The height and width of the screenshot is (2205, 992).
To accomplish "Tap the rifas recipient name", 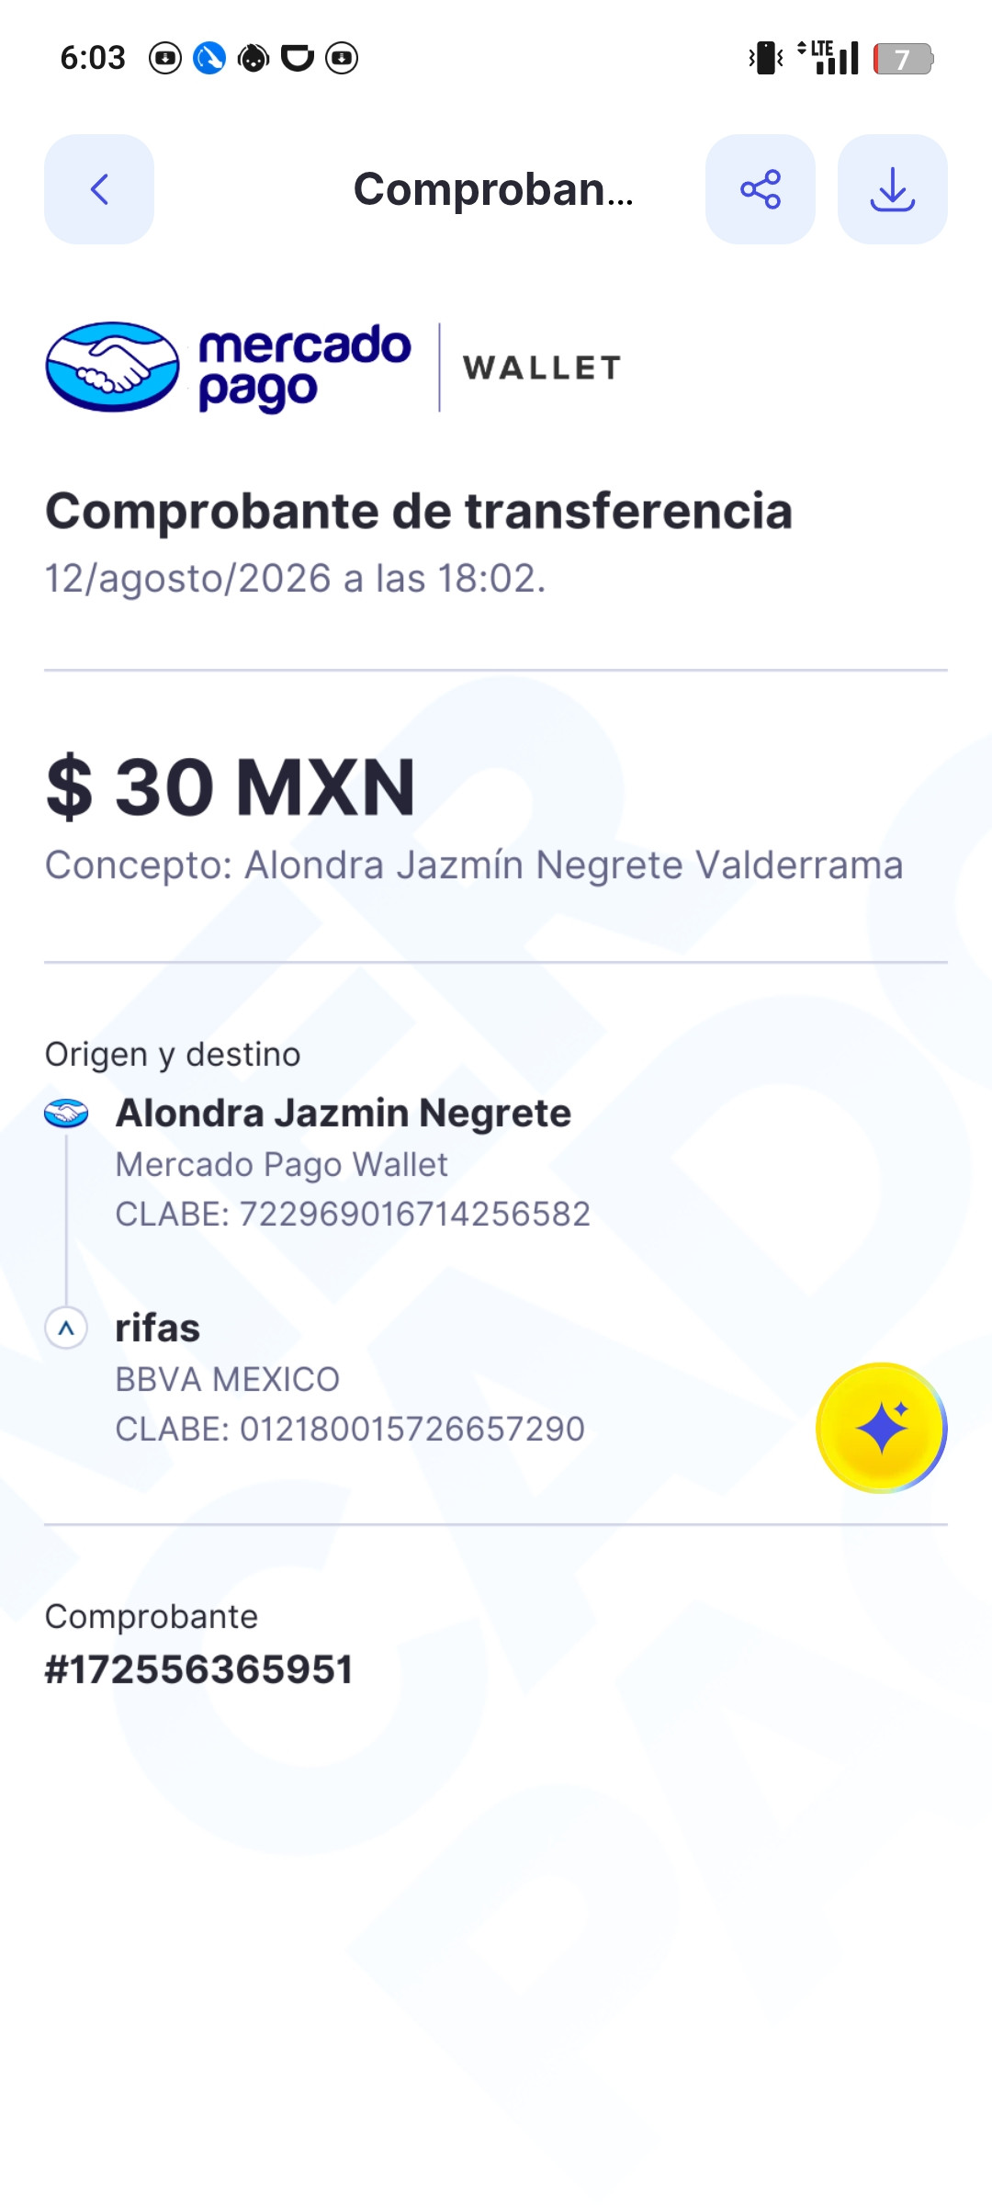I will [157, 1328].
